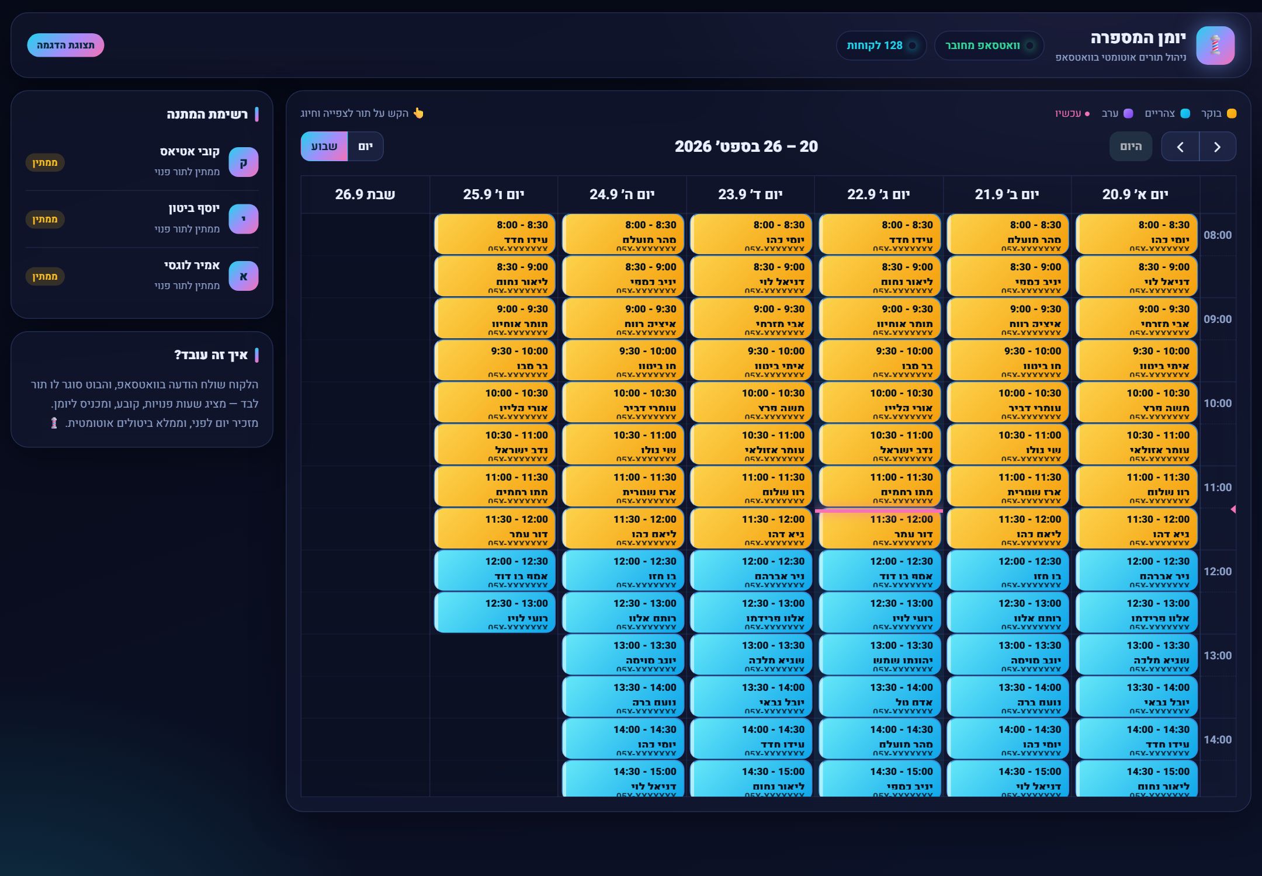Click the וואטסאפ מחובר status pill

pyautogui.click(x=989, y=46)
